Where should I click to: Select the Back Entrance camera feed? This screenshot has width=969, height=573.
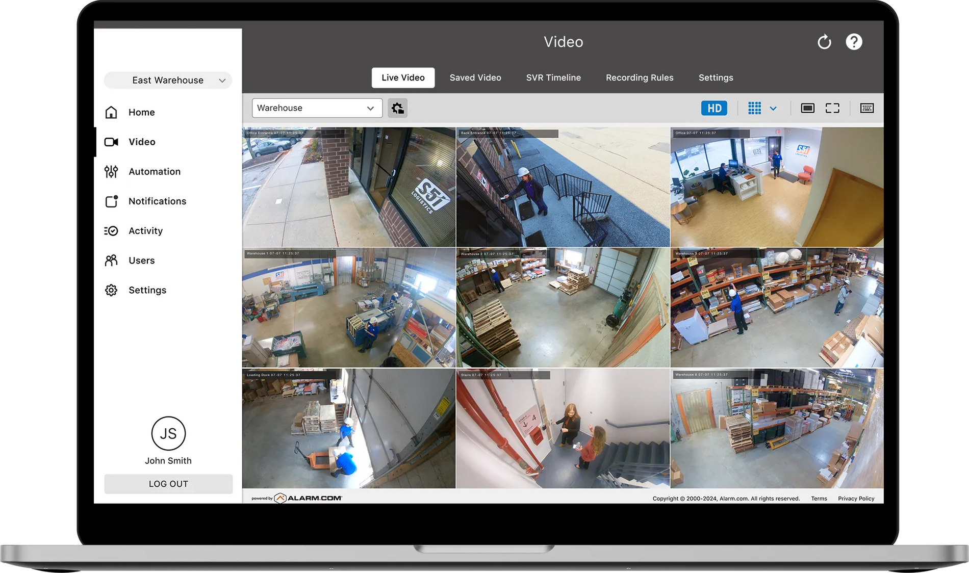point(563,187)
